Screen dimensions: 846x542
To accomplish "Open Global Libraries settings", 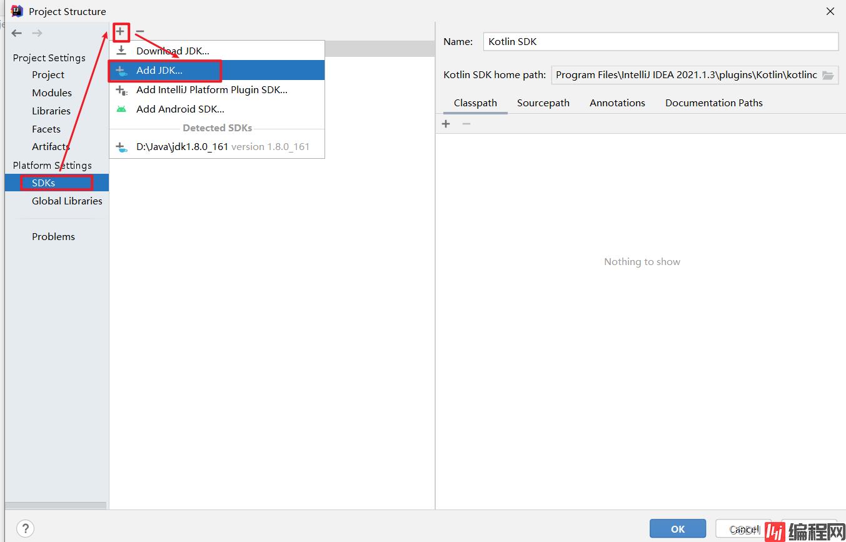I will pos(67,201).
